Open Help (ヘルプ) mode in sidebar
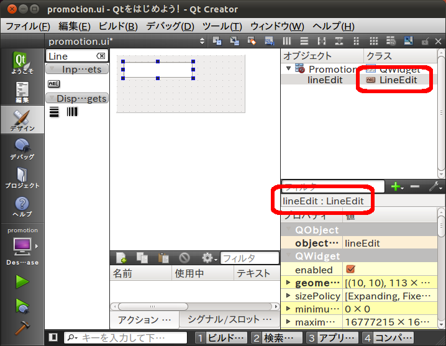Viewport: 446px width, 346px height. coord(22,206)
